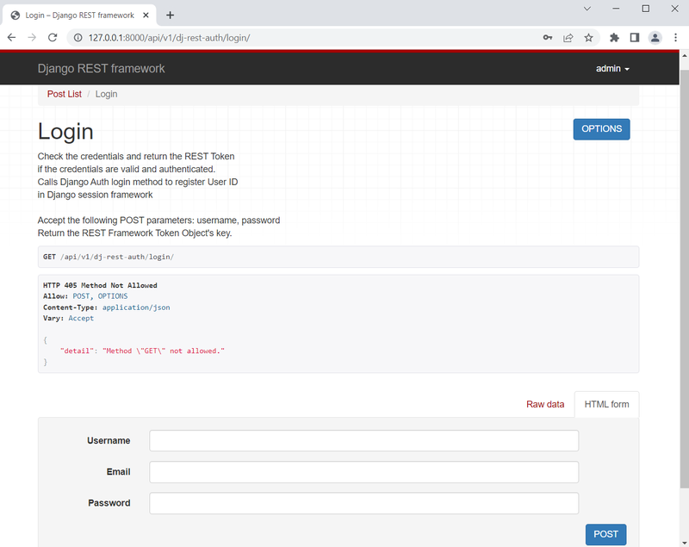Click the scrollbar up arrow
The width and height of the screenshot is (689, 547).
(684, 55)
